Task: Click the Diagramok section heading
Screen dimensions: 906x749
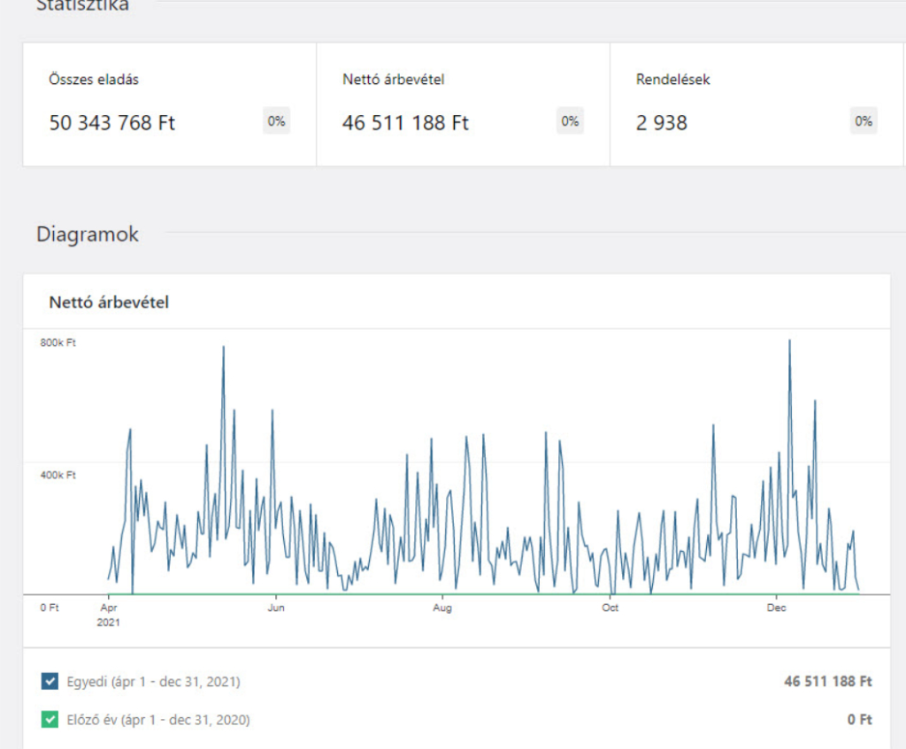Action: (x=88, y=234)
